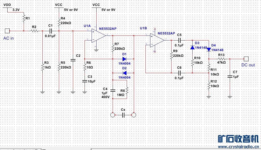Select the R3 resistor symbol
This screenshot has width=261, height=150.
tap(42, 67)
